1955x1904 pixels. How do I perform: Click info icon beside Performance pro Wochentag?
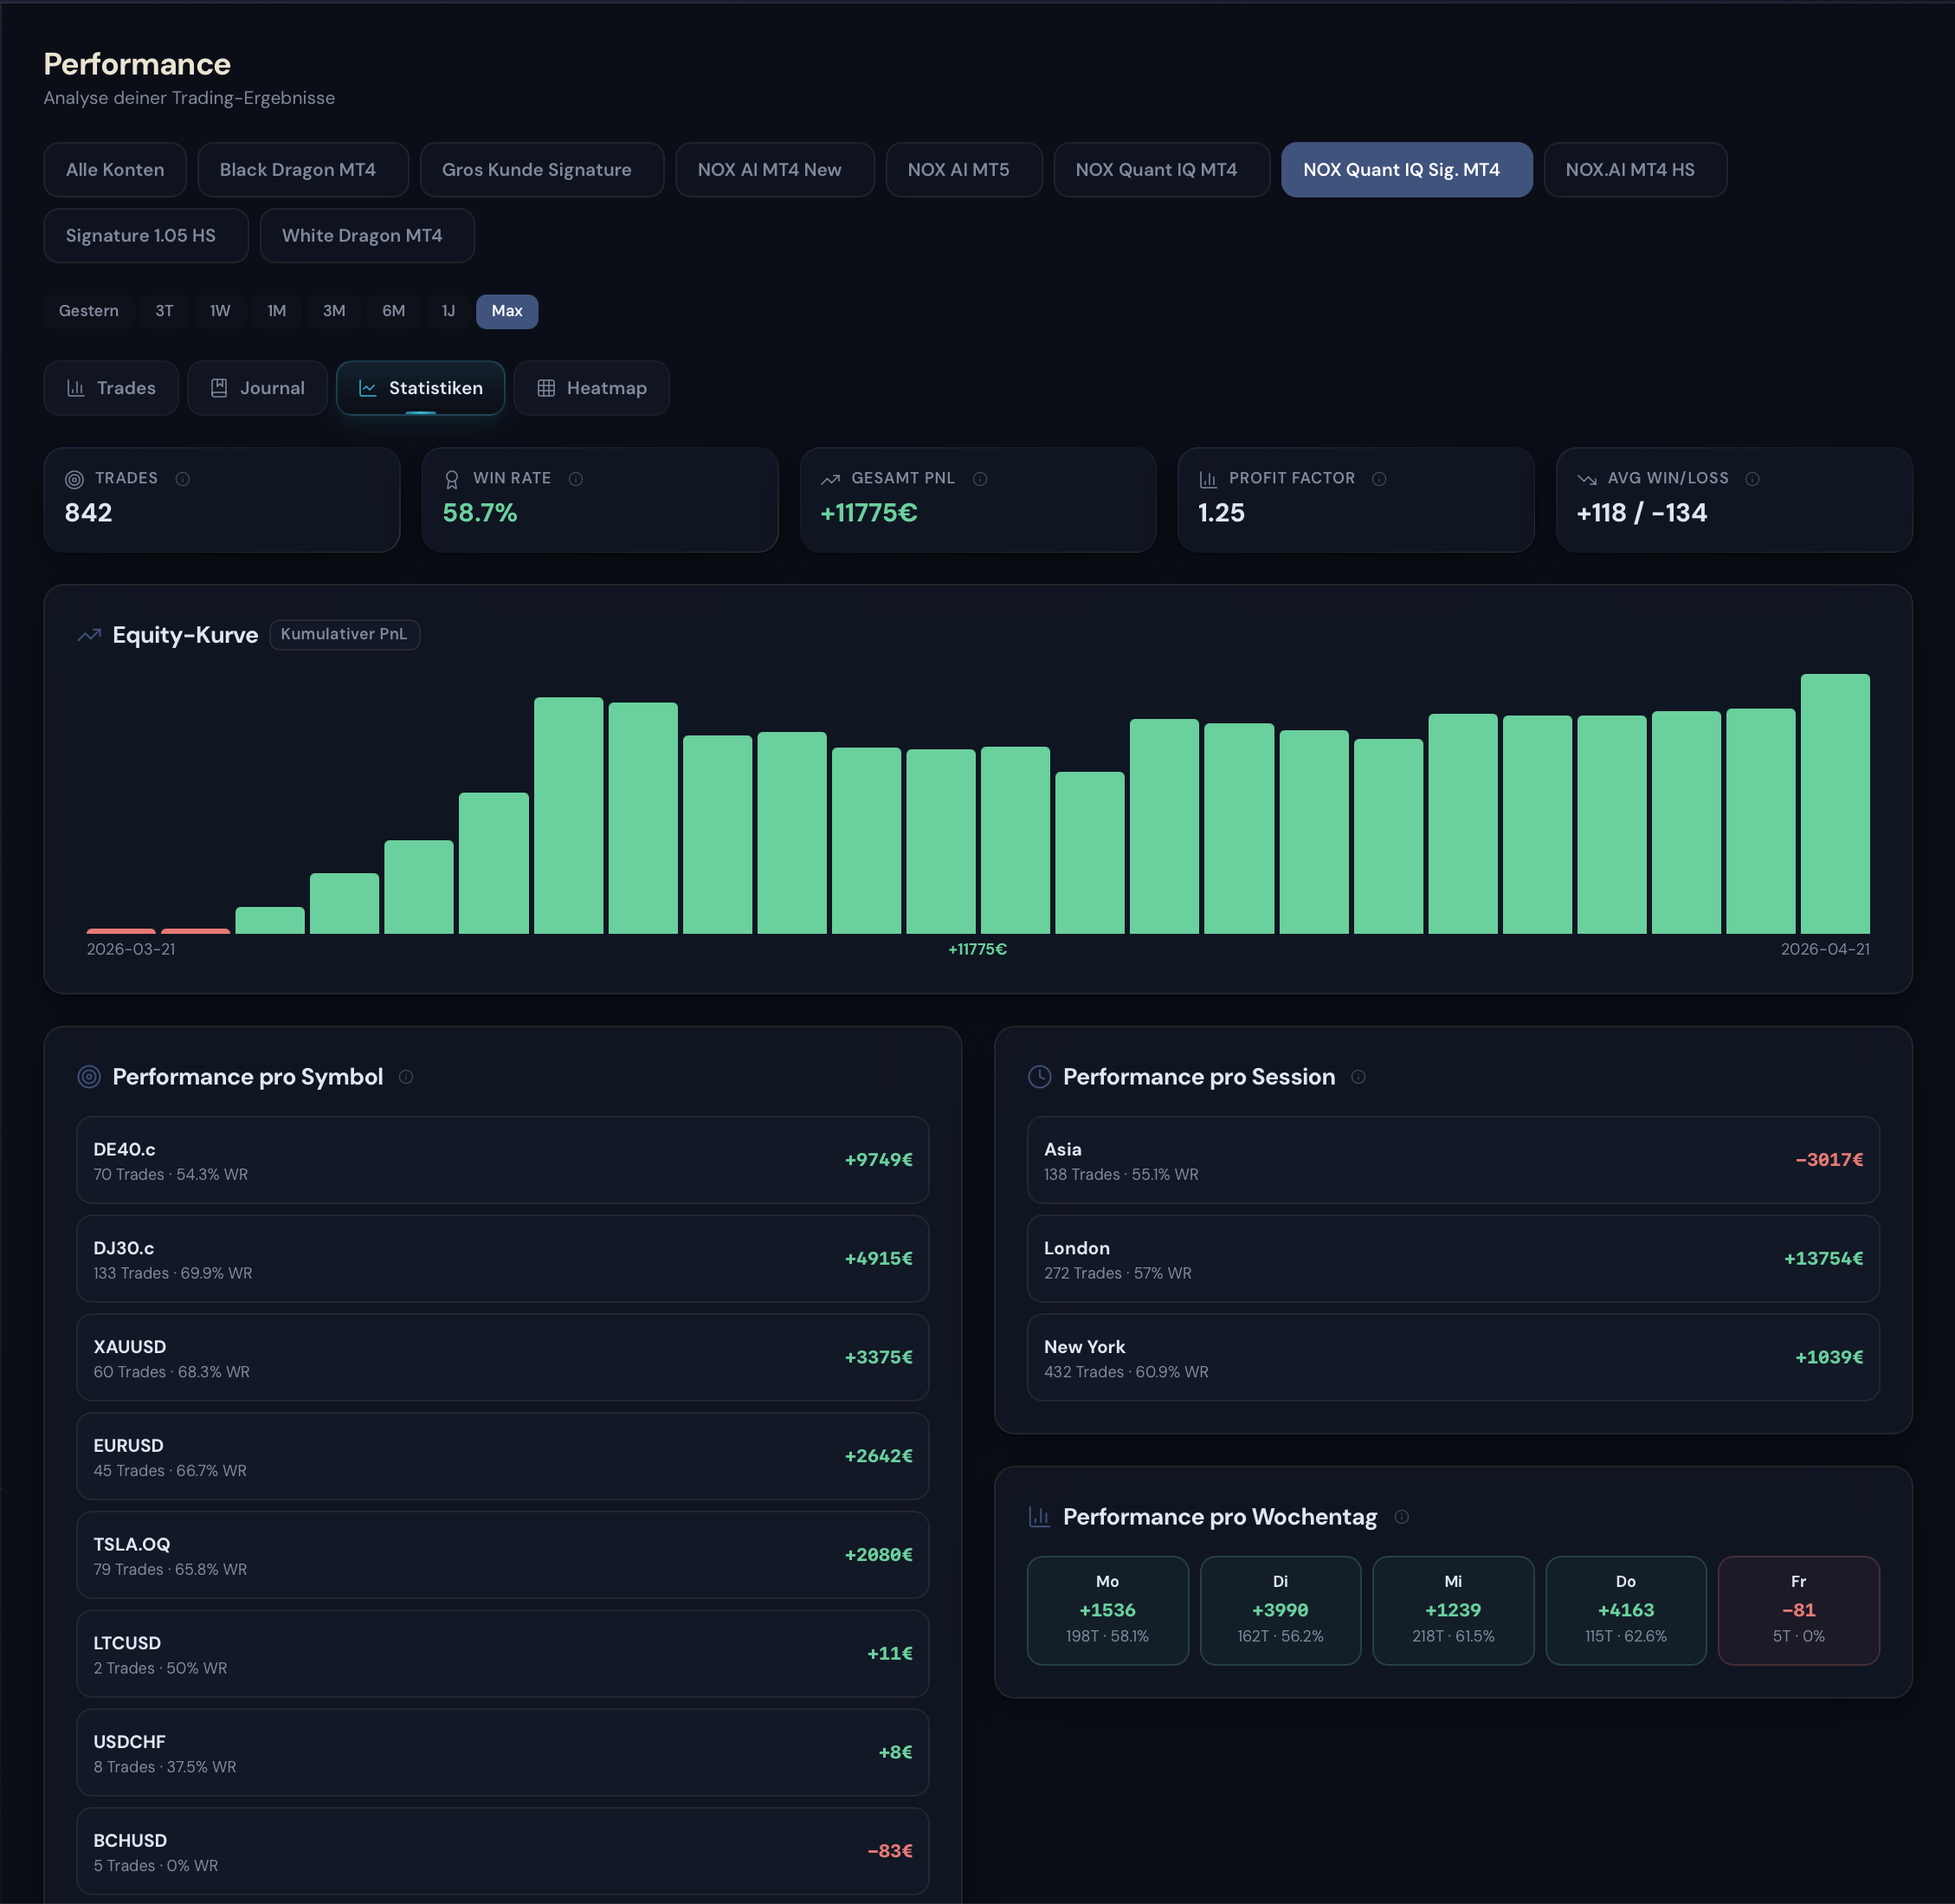1401,1517
